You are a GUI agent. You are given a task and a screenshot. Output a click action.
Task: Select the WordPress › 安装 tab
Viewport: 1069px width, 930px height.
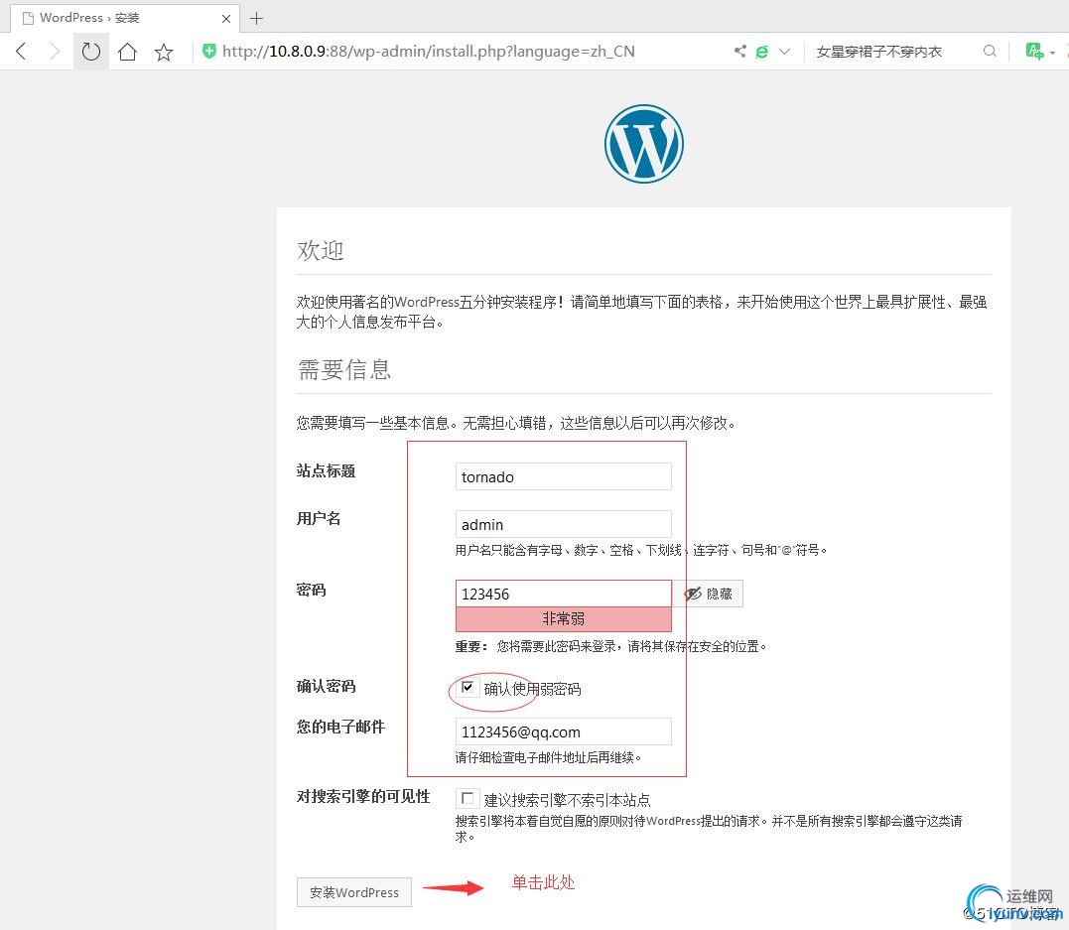point(125,18)
